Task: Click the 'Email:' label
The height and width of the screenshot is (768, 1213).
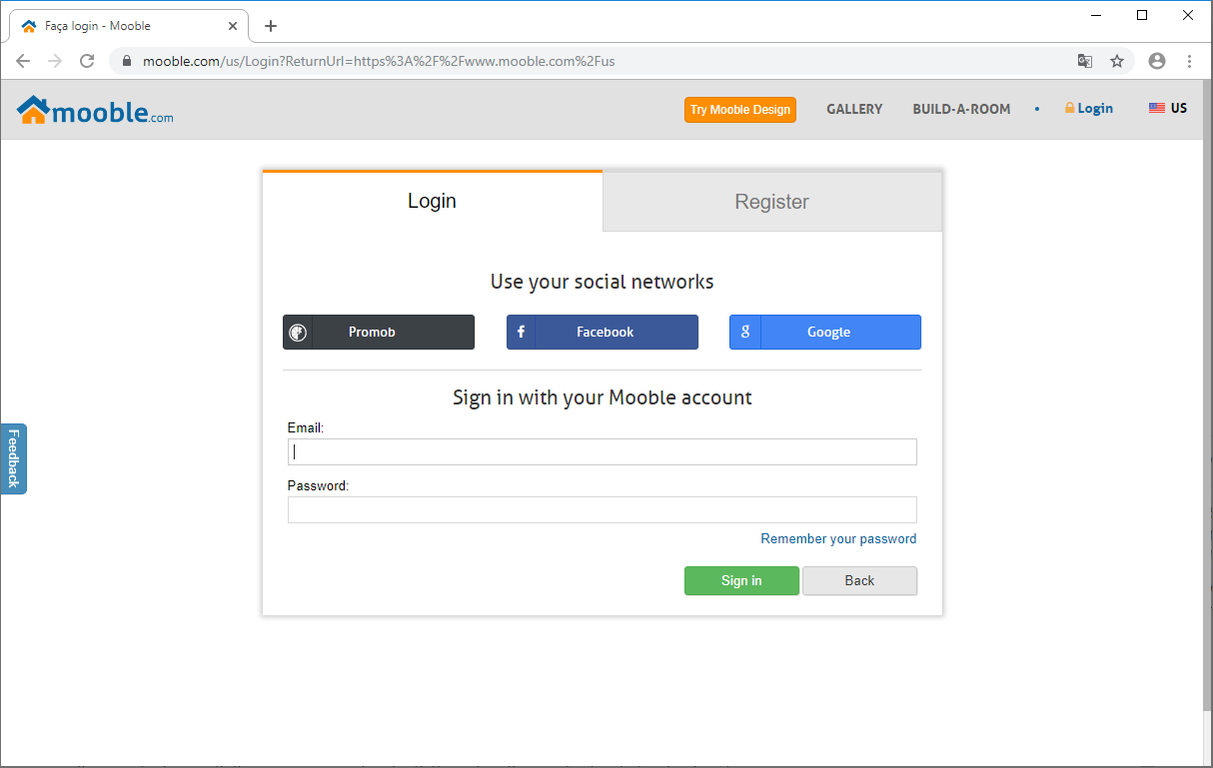Action: click(306, 428)
